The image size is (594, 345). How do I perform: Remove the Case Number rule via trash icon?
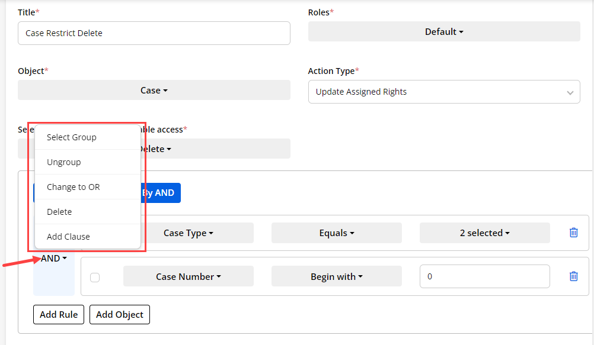(573, 276)
